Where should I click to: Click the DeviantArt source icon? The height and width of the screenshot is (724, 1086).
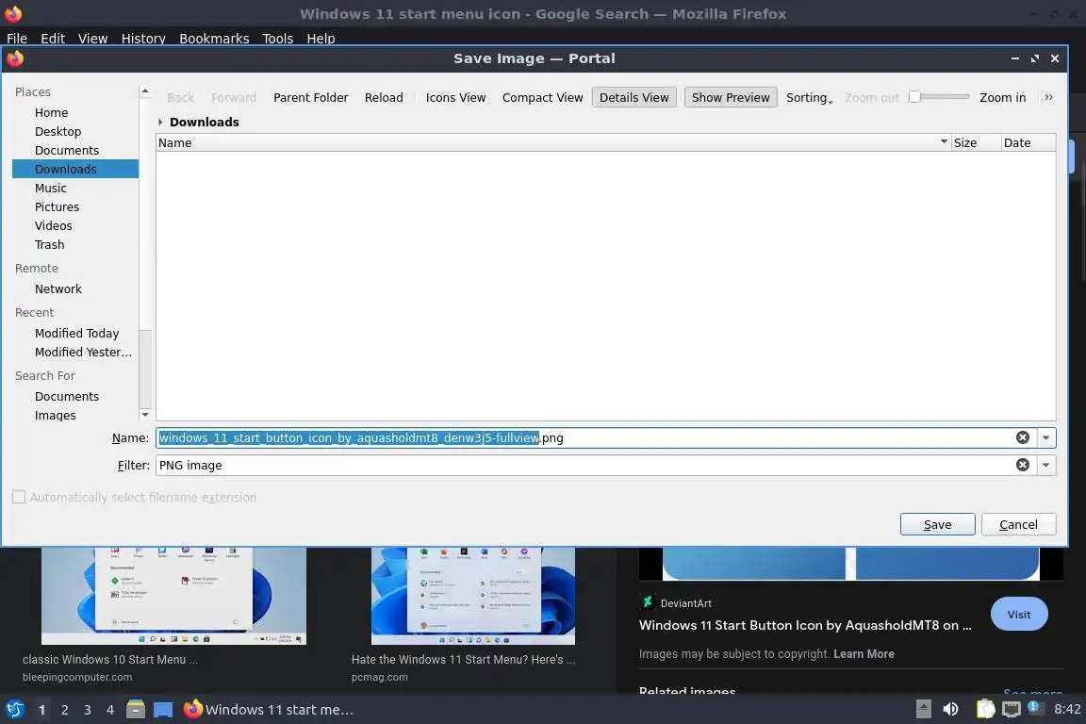648,602
